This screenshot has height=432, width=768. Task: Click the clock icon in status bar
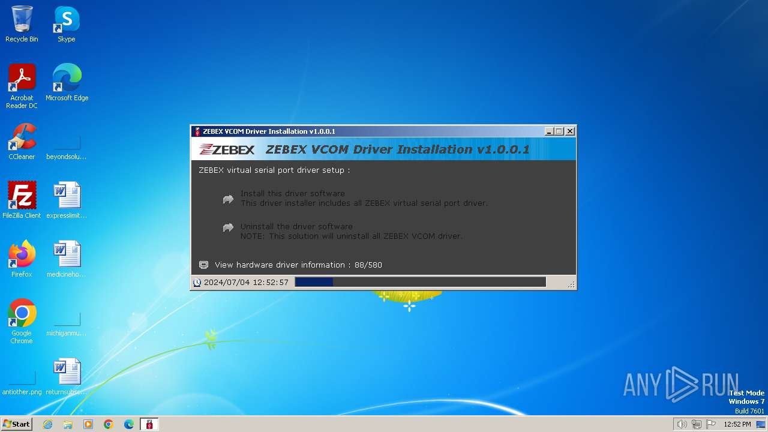click(197, 283)
